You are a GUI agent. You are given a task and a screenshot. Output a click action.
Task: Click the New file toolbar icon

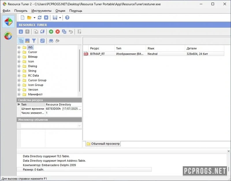(x=23, y=18)
